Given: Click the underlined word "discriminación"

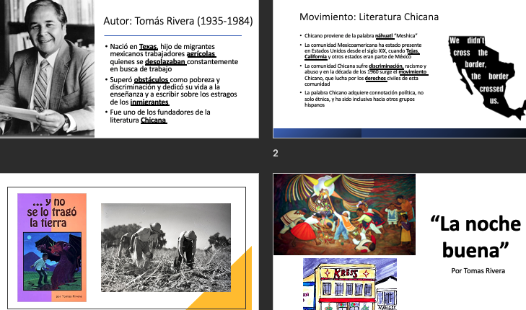Looking at the screenshot, I should click(x=385, y=66).
